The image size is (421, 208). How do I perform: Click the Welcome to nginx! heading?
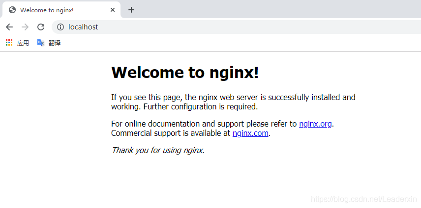185,72
